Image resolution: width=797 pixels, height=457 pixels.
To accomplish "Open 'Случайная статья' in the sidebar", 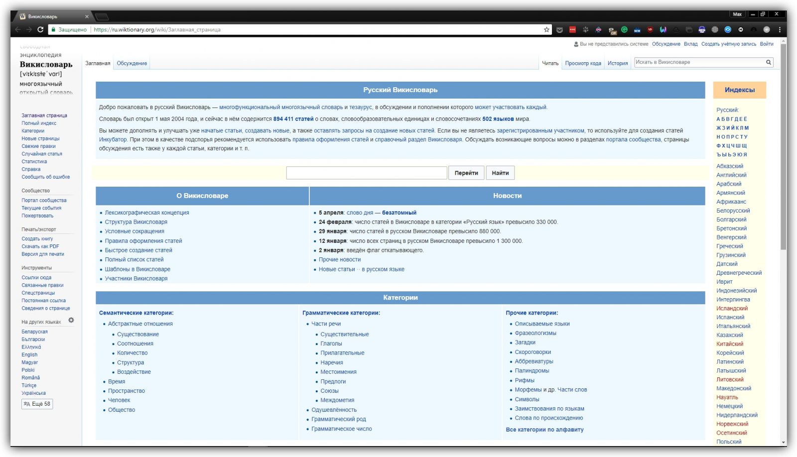I will pyautogui.click(x=42, y=154).
